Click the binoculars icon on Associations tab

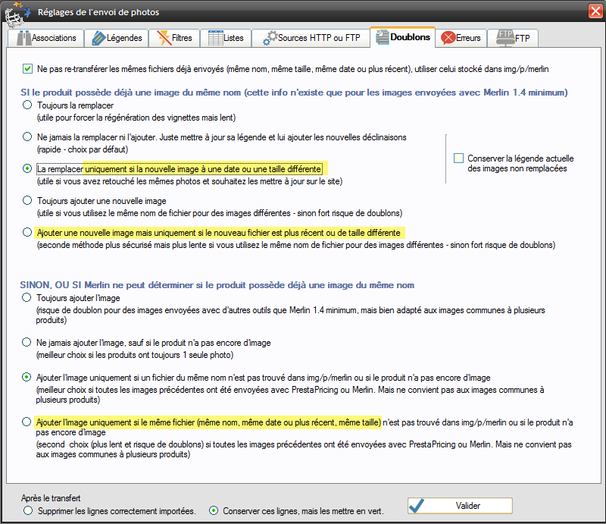[23, 38]
